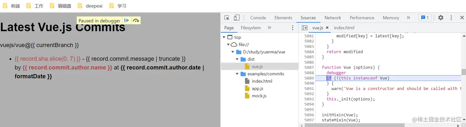Close the vue.js editor tab
The height and width of the screenshot is (127, 466).
327,28
